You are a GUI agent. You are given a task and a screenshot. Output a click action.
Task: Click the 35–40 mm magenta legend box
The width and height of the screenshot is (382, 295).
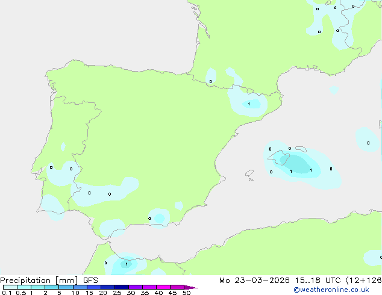[x=149, y=287]
